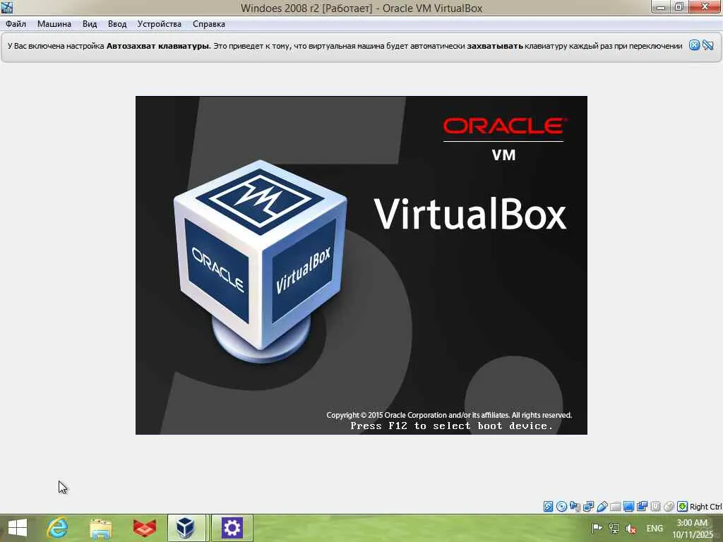The height and width of the screenshot is (542, 723).
Task: Click the optical disc status icon
Action: (561, 507)
